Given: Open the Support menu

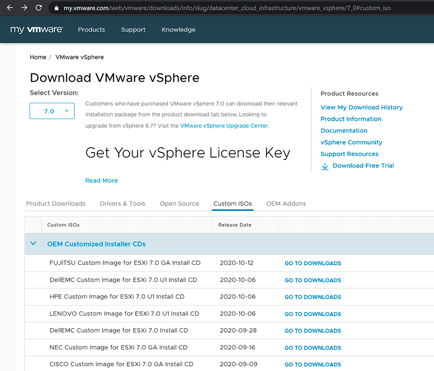Looking at the screenshot, I should 133,29.
